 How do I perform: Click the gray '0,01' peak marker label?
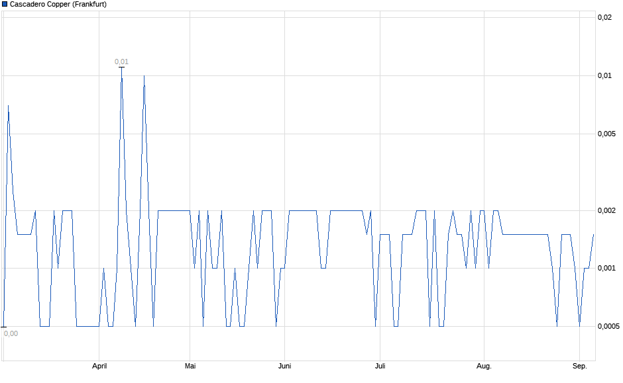[x=121, y=62]
